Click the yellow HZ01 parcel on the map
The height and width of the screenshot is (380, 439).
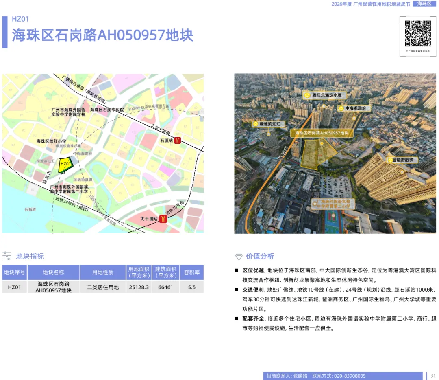pos(65,166)
